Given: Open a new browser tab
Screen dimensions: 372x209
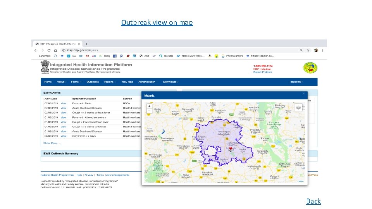Looking at the screenshot, I should pos(86,44).
